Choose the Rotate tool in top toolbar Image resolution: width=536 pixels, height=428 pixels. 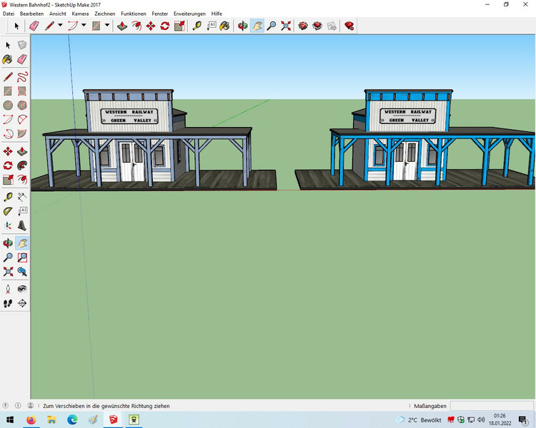pos(164,26)
